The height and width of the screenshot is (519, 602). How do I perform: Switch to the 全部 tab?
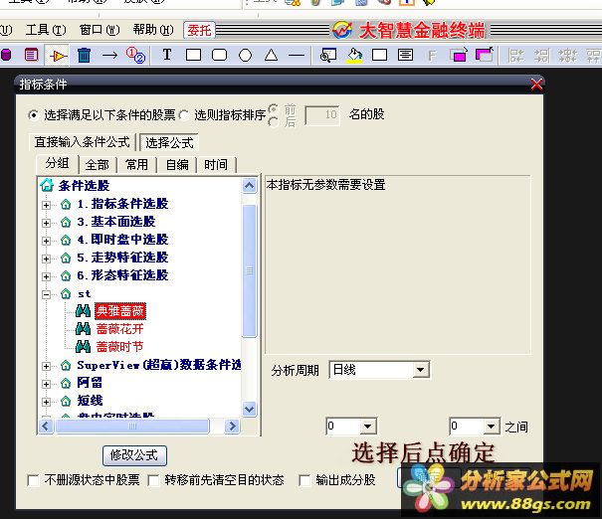pyautogui.click(x=98, y=165)
